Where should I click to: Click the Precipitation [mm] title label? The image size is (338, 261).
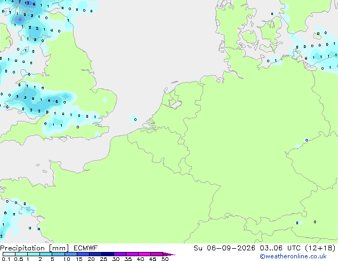coord(35,248)
